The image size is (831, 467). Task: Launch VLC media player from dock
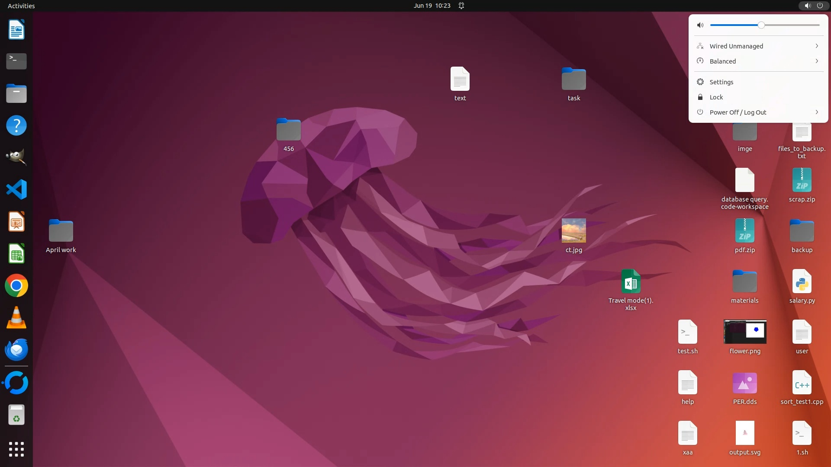(x=16, y=318)
